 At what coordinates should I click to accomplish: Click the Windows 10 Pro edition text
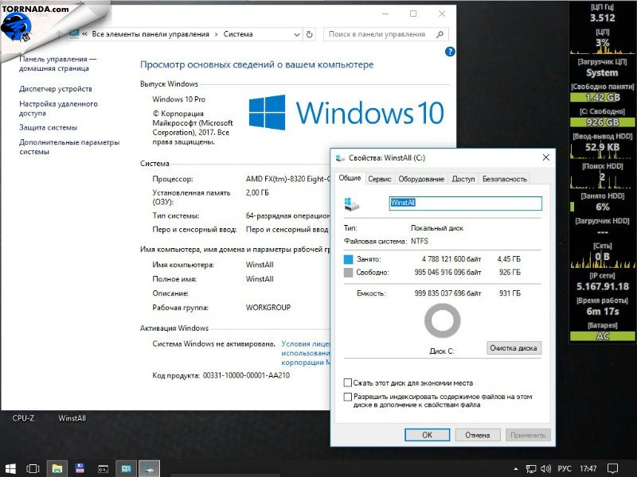(178, 99)
